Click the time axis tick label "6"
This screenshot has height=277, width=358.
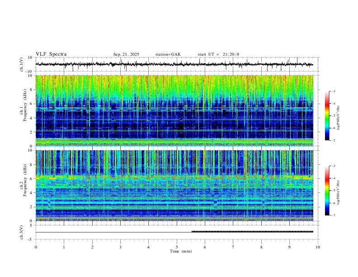[205, 247]
